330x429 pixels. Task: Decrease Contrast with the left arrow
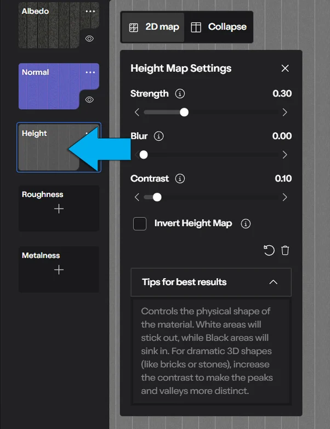click(x=137, y=197)
